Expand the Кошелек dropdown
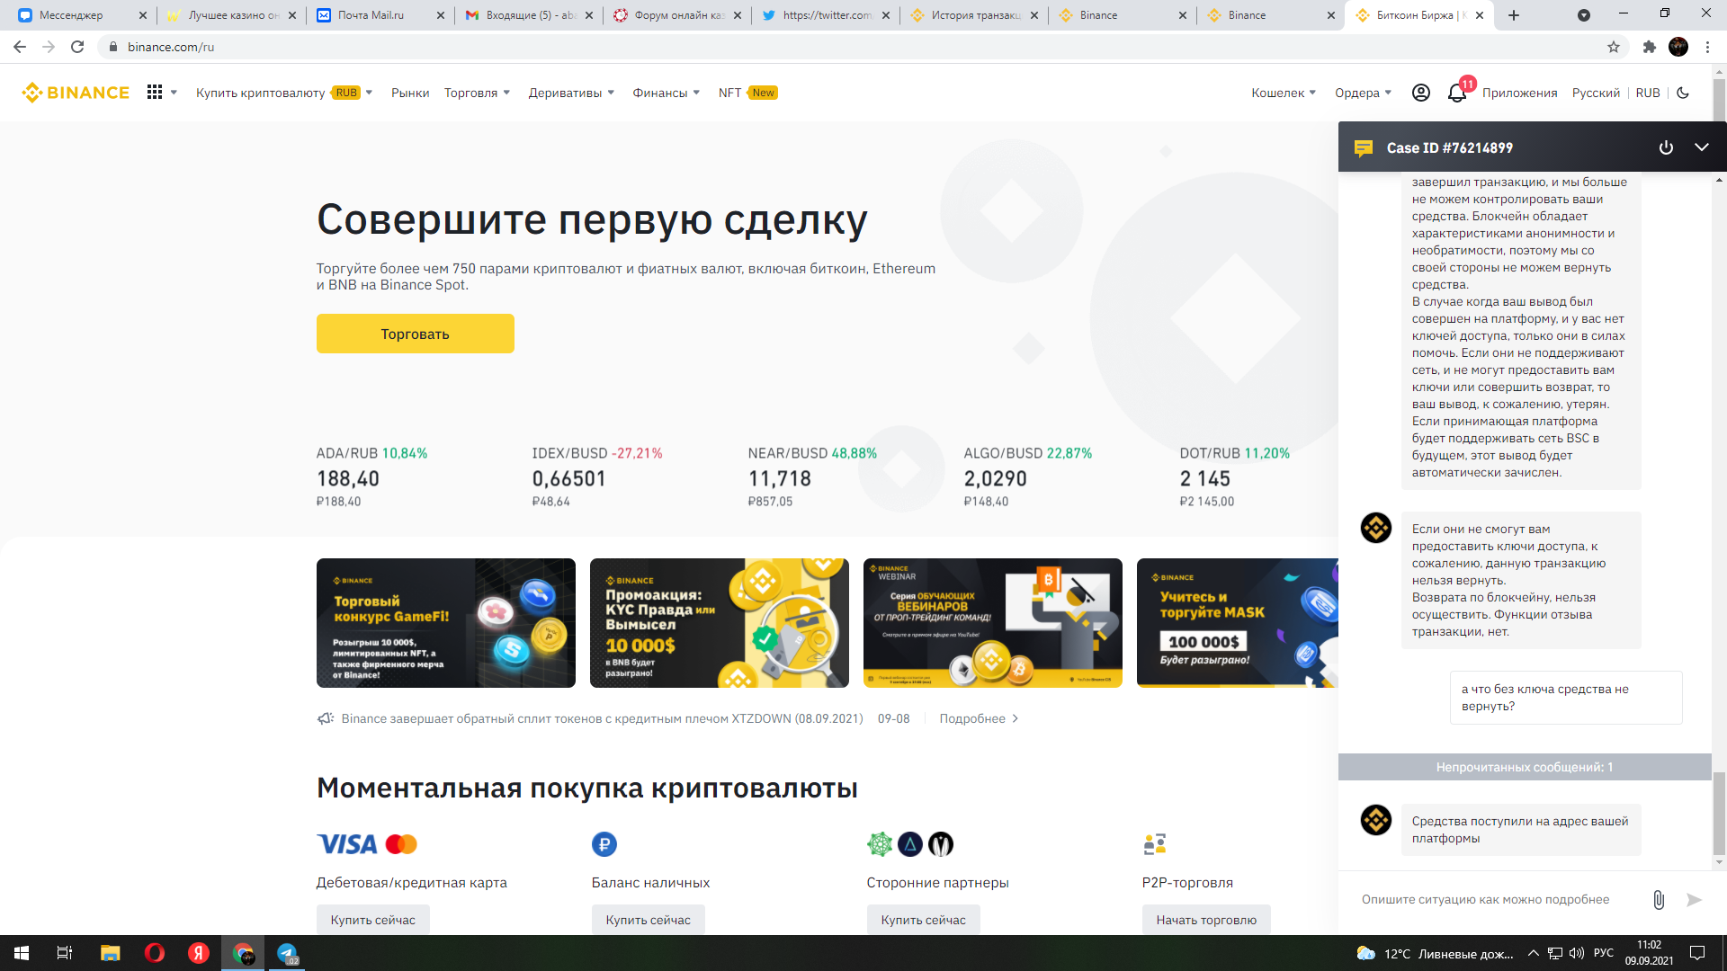This screenshot has width=1727, height=971. [1284, 93]
